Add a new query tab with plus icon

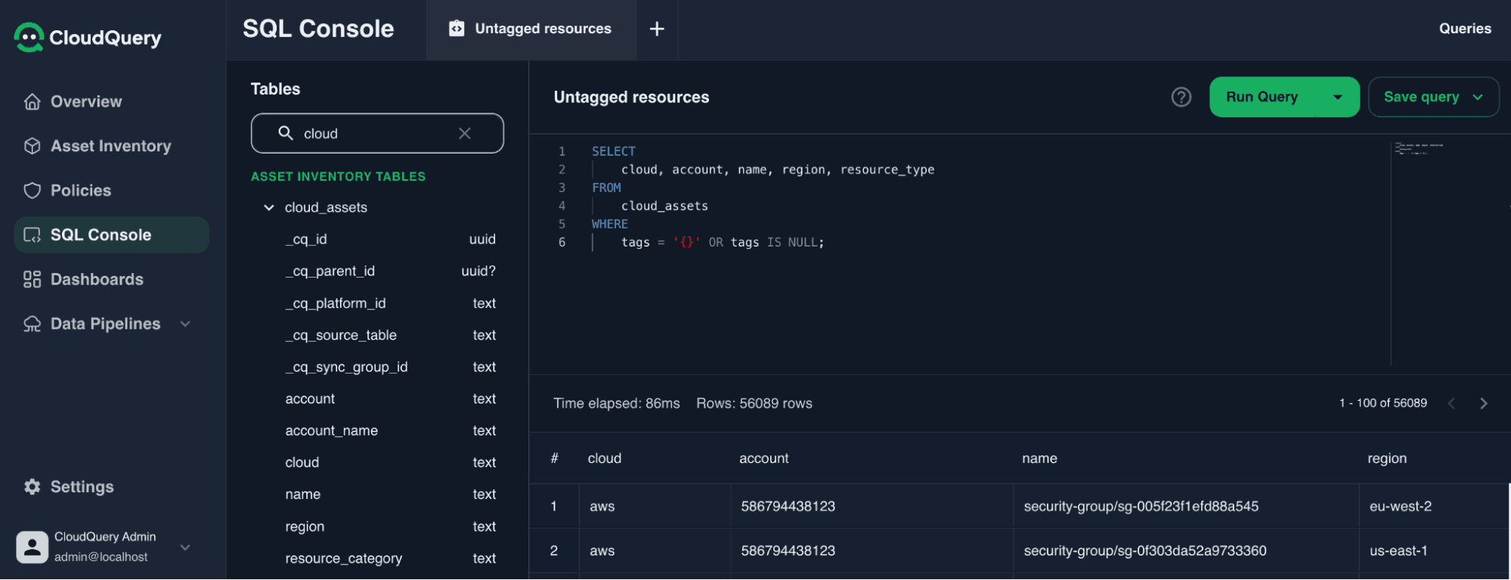657,29
